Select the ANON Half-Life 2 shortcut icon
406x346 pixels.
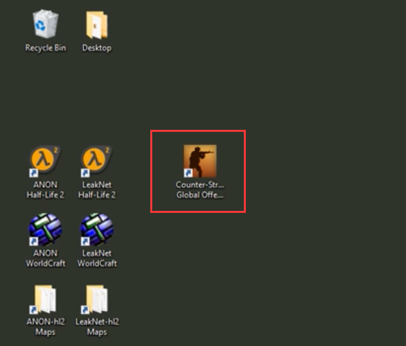pos(45,161)
